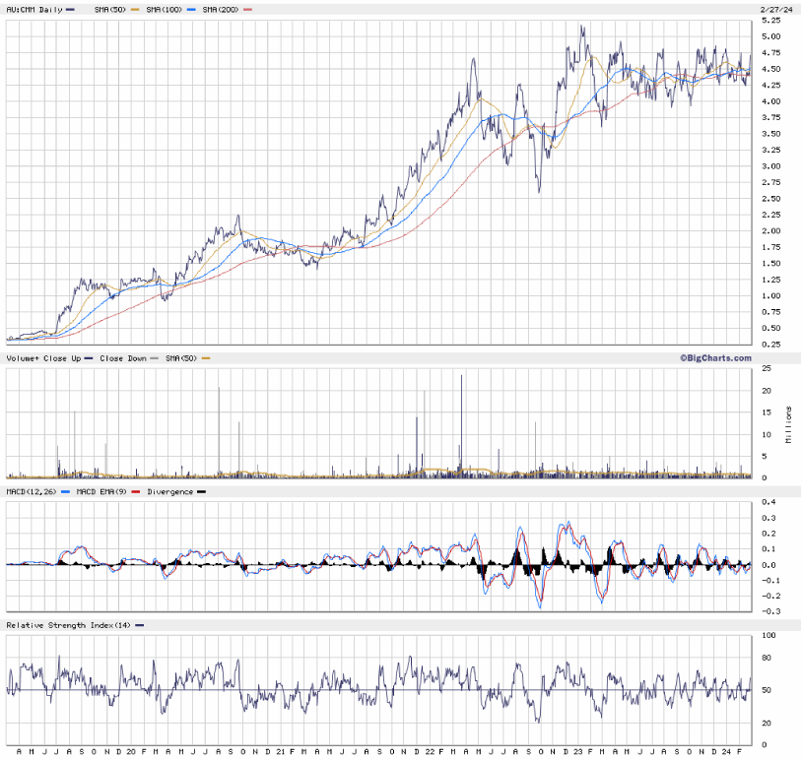The image size is (802, 759).
Task: Click the tallest volume spike bar
Action: (460, 425)
